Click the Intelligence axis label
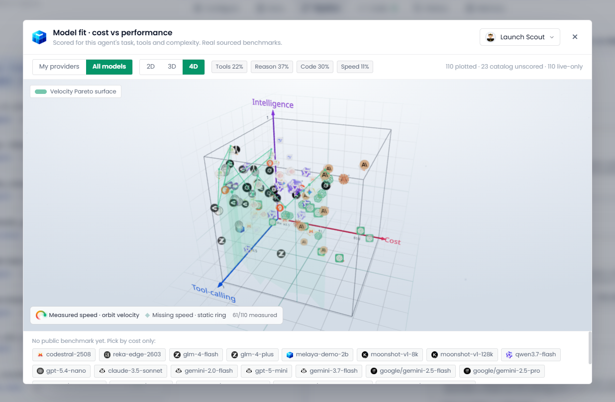 pos(273,103)
